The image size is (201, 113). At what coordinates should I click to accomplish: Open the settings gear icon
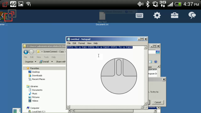coord(157,15)
